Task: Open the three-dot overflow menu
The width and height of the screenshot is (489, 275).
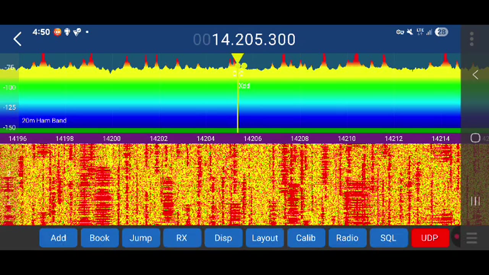Action: [x=472, y=39]
